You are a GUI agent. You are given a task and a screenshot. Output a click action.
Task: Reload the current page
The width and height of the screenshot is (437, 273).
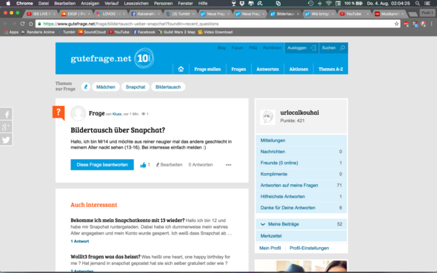click(x=22, y=24)
